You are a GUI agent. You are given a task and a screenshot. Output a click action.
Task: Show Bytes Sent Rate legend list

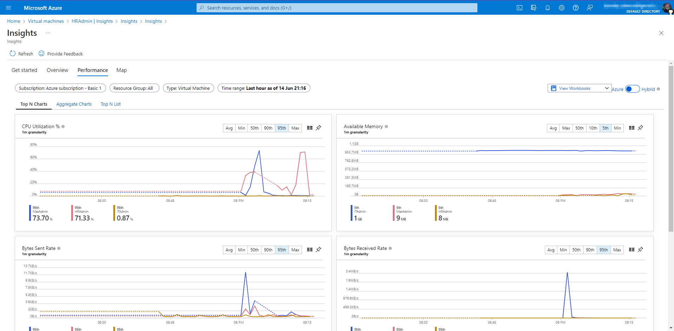pos(310,250)
